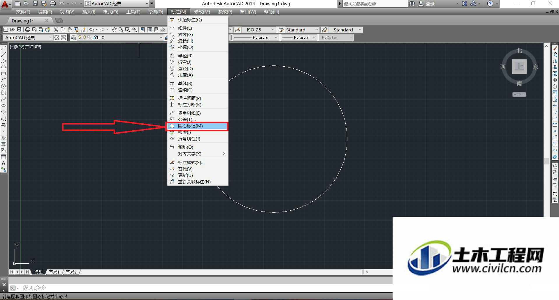Click the Zoom Previous icon

click(134, 30)
